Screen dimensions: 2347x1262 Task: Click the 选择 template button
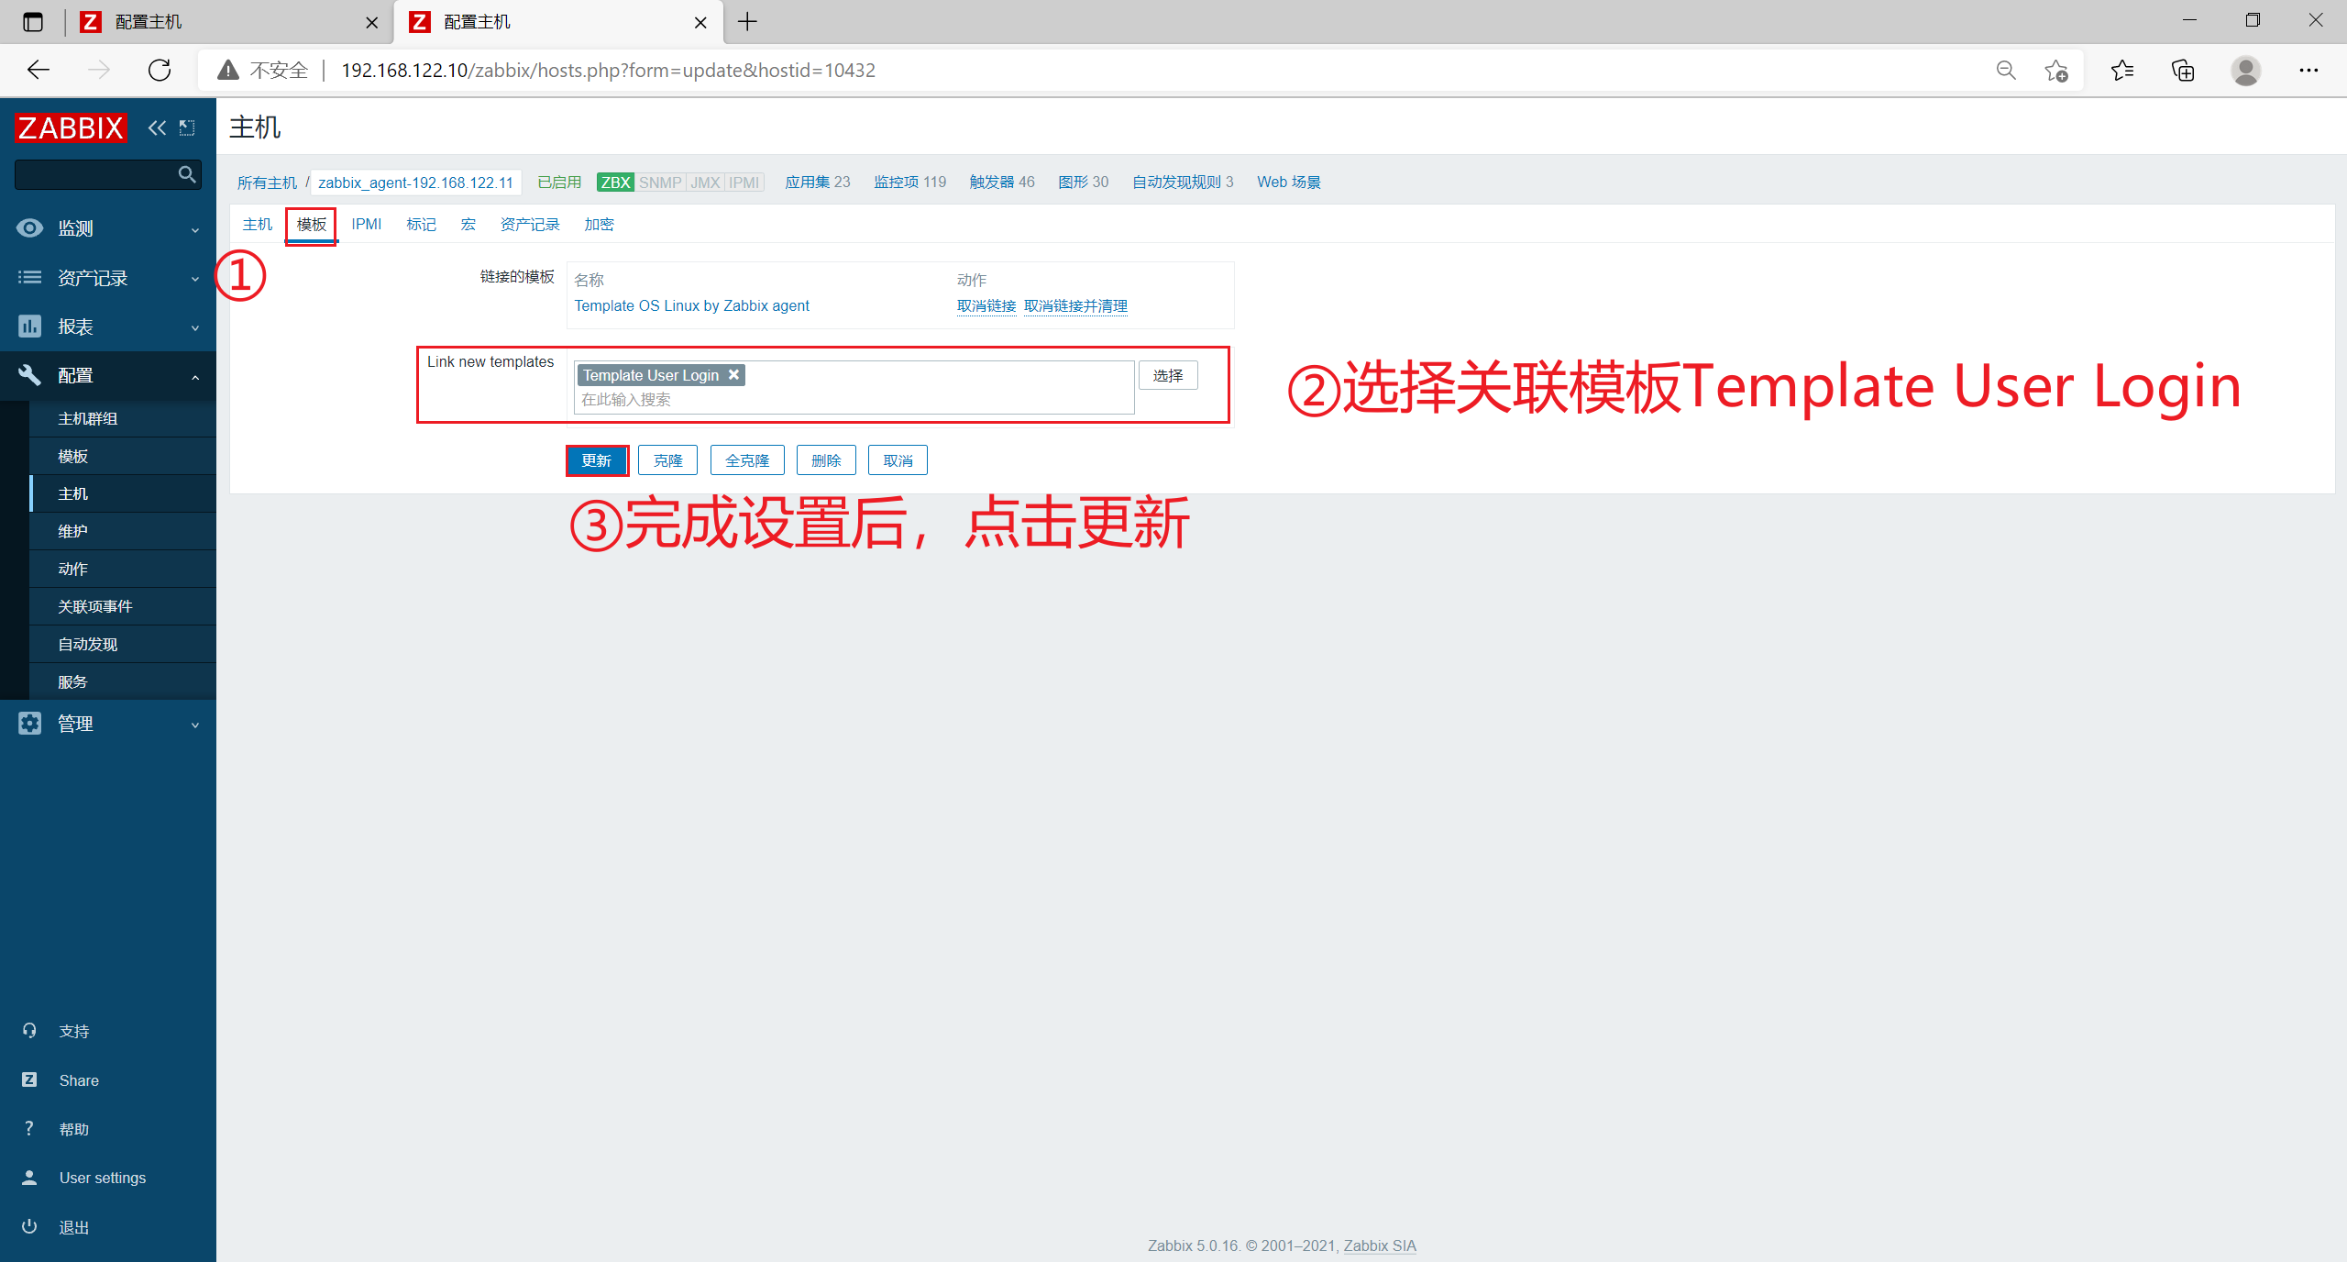point(1168,375)
